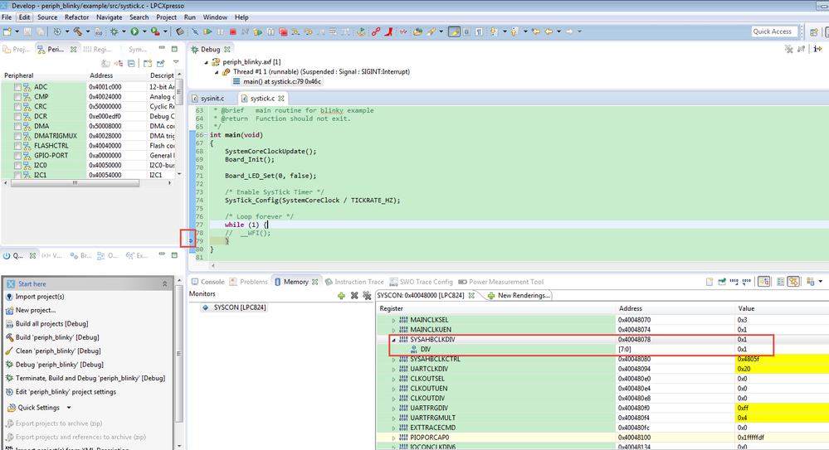Click the green bug Debug launch icon

114,31
